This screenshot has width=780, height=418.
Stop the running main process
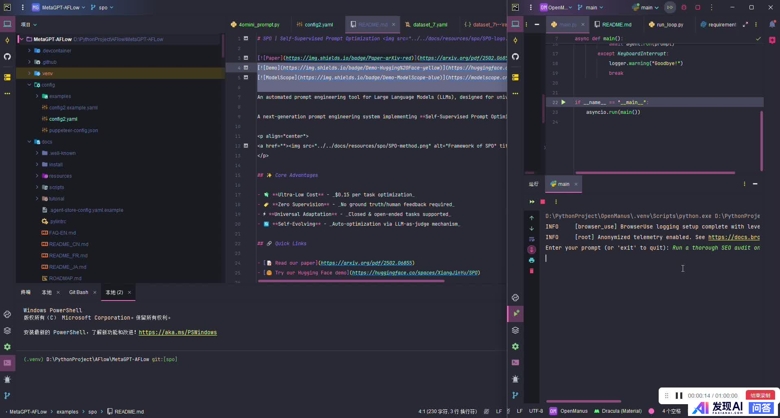click(x=543, y=202)
